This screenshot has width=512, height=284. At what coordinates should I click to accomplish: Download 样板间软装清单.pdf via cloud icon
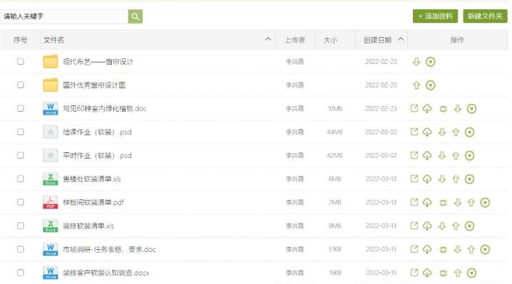427,202
